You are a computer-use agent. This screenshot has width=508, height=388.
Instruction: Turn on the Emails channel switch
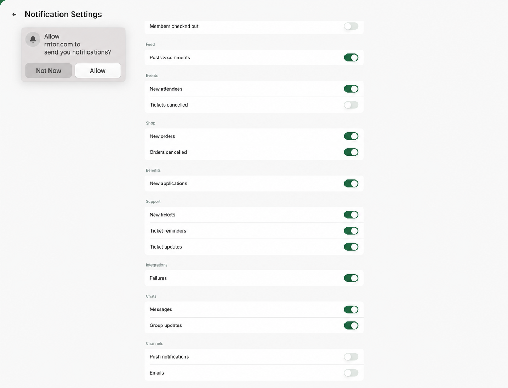pos(351,373)
